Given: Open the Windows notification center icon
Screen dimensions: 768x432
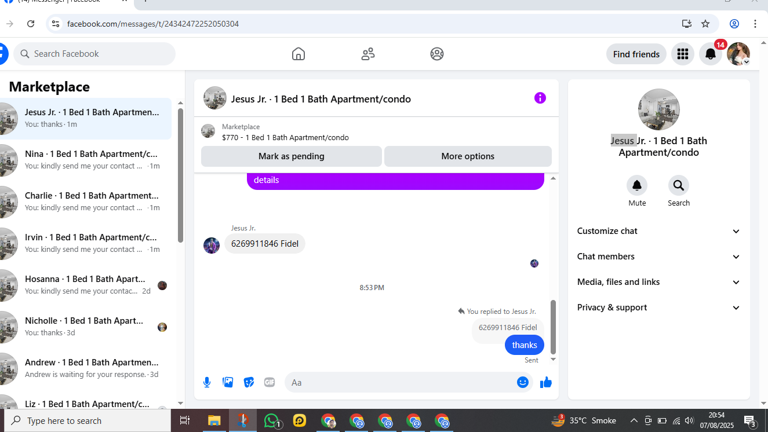Looking at the screenshot, I should pos(749,421).
